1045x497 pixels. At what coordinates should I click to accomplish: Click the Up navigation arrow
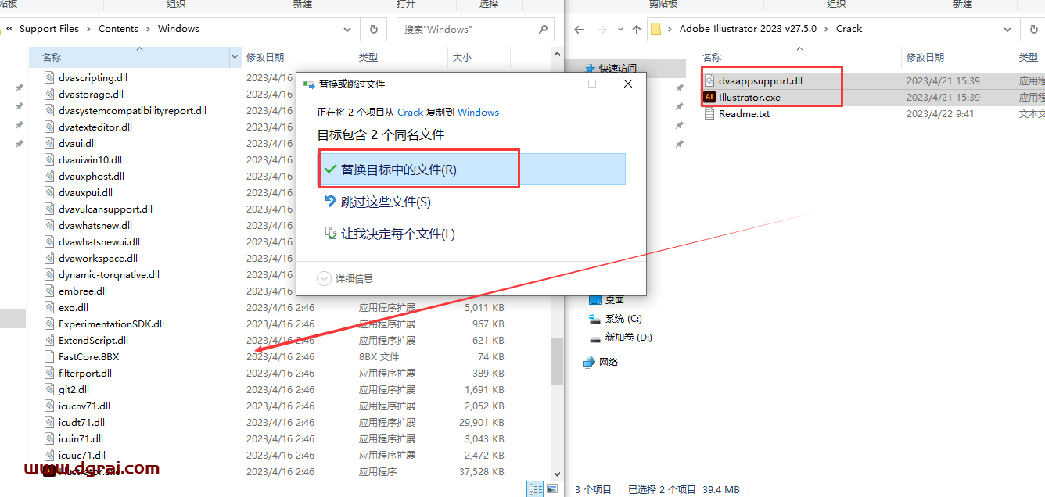tap(636, 28)
